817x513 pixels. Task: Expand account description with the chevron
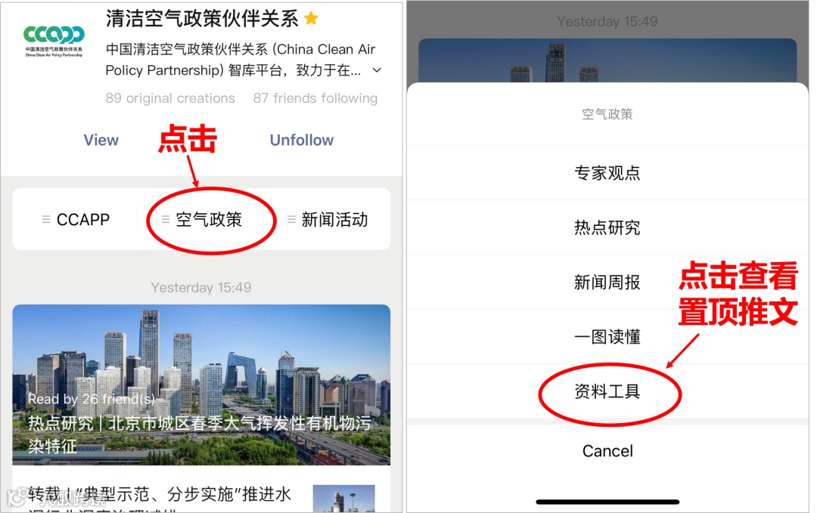tap(377, 70)
